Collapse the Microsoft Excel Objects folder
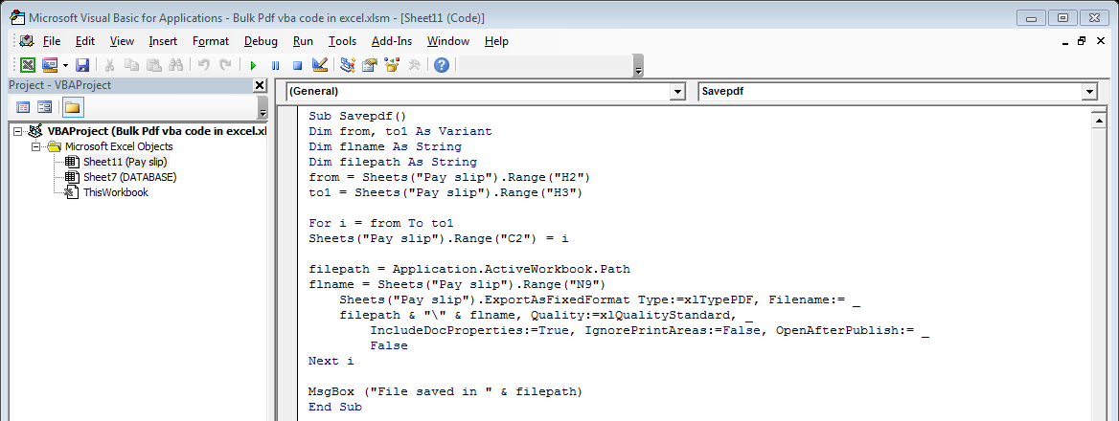 click(x=36, y=146)
